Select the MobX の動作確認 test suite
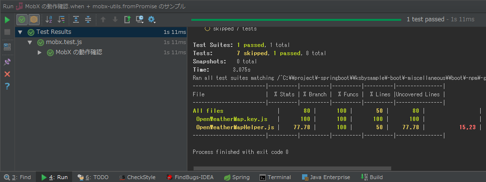The height and width of the screenshot is (182, 486). pos(79,52)
